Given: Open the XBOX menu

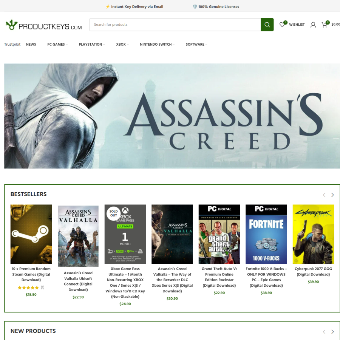Looking at the screenshot, I should click(121, 44).
